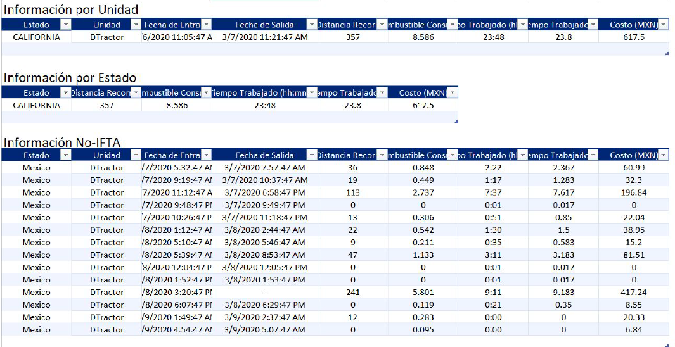Select cell '3/7/2020 7:57:47 AM'
The width and height of the screenshot is (675, 347).
[265, 167]
